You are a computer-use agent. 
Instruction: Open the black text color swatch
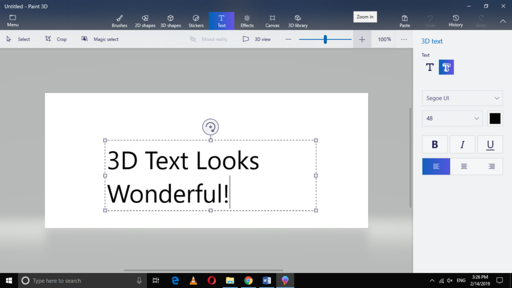click(x=495, y=118)
